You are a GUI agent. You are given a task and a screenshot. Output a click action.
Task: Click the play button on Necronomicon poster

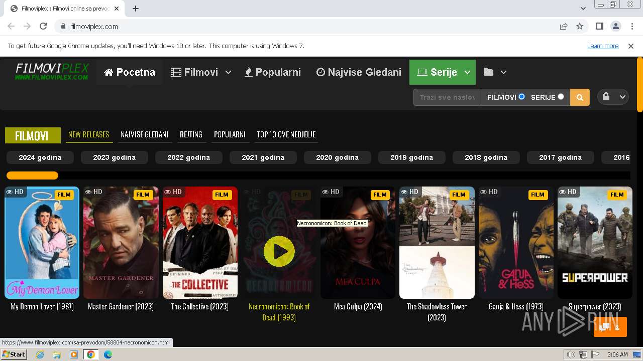pyautogui.click(x=279, y=251)
